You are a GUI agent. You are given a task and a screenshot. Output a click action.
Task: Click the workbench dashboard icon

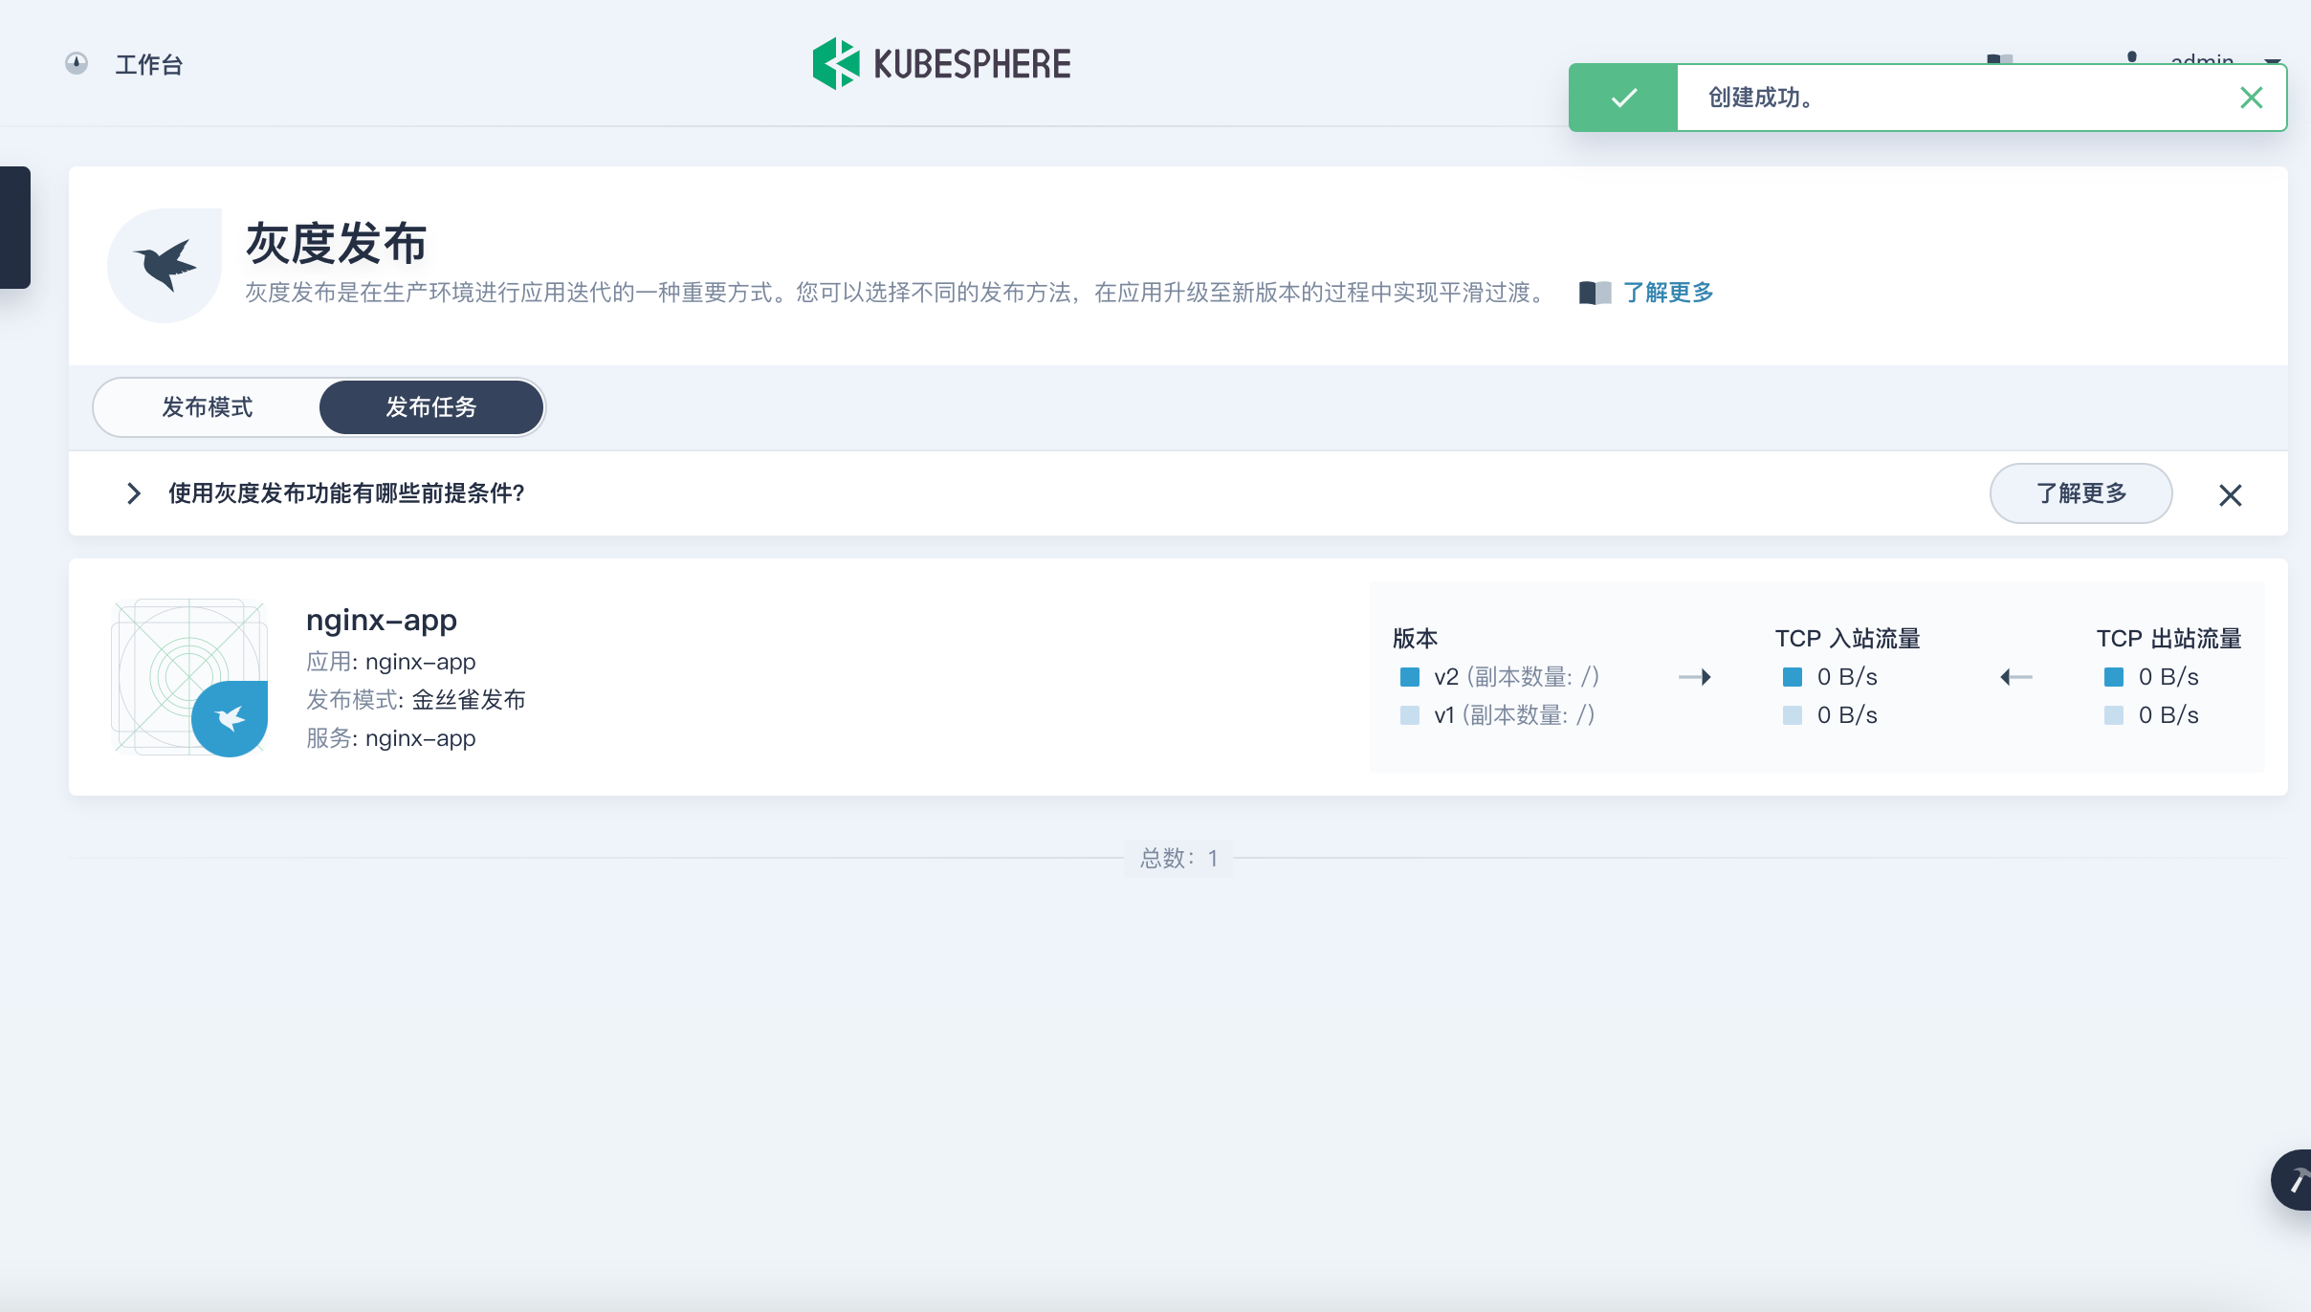77,63
